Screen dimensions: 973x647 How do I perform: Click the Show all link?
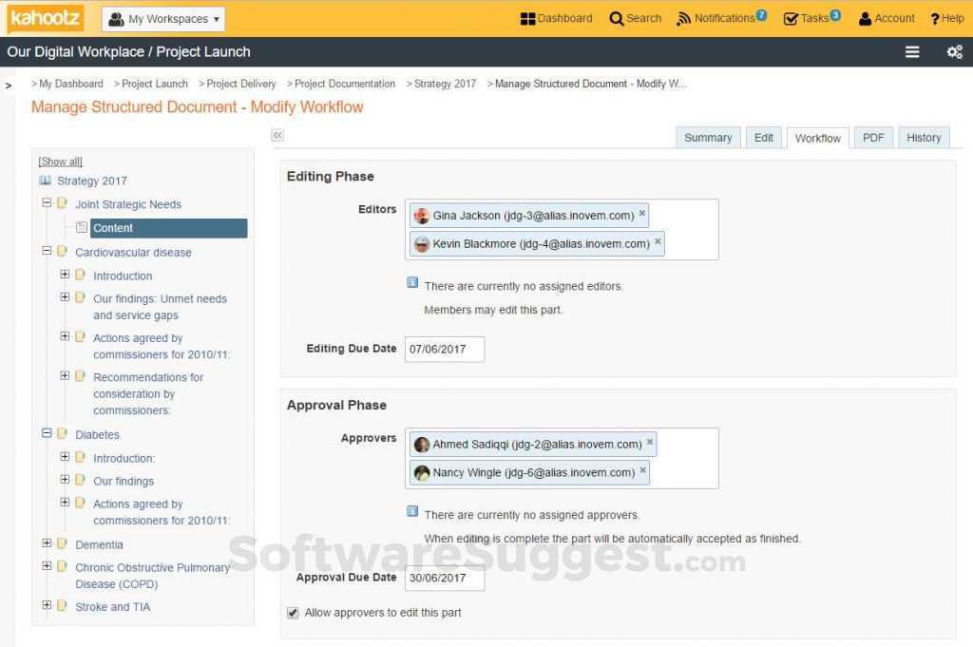click(60, 162)
